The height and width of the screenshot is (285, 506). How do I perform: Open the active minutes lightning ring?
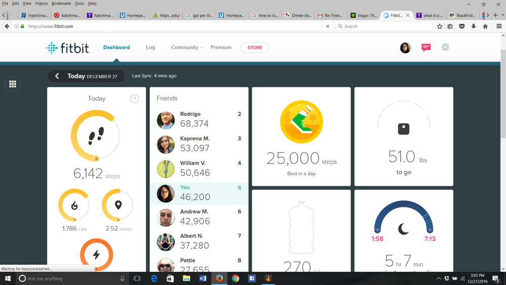click(x=96, y=255)
